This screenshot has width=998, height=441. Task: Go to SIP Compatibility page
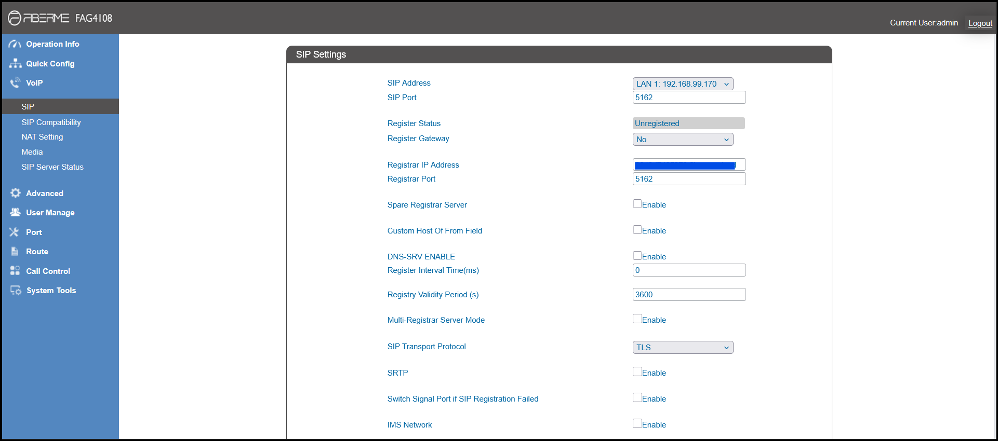(x=51, y=122)
